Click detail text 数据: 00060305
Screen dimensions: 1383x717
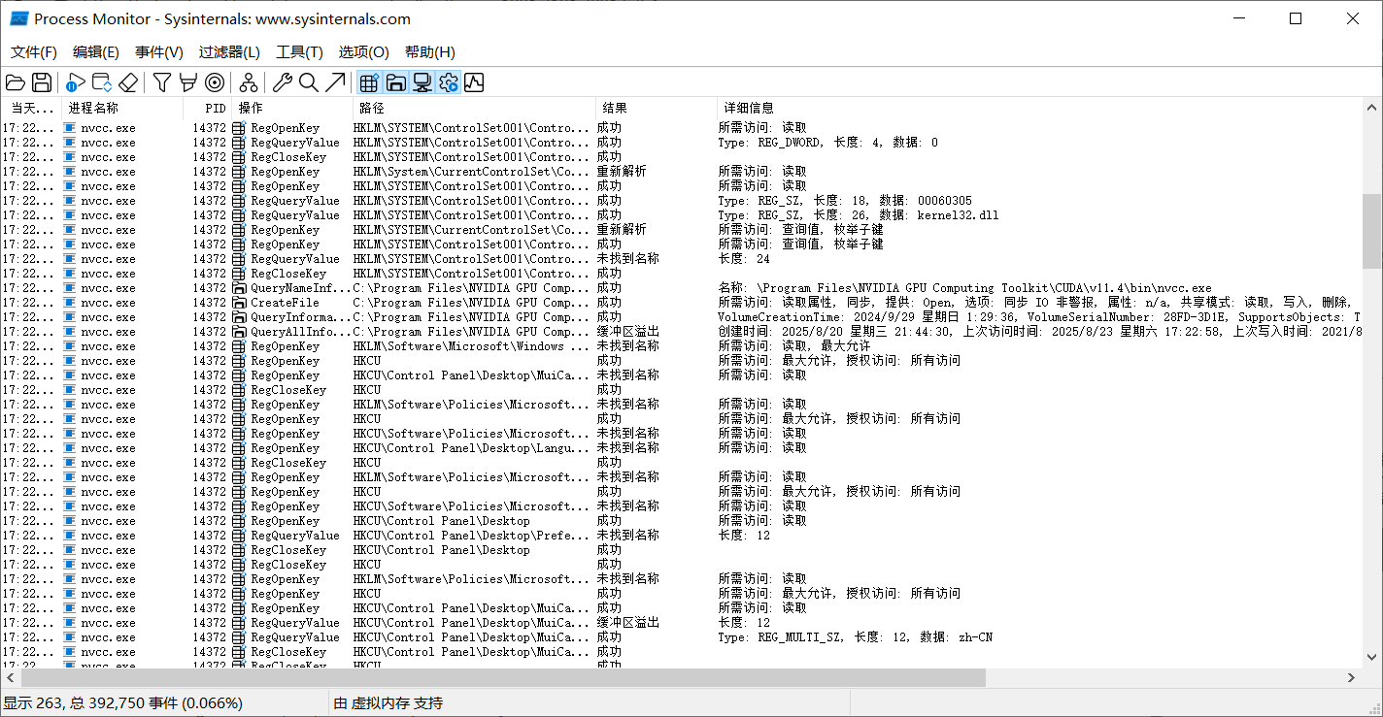click(x=926, y=201)
